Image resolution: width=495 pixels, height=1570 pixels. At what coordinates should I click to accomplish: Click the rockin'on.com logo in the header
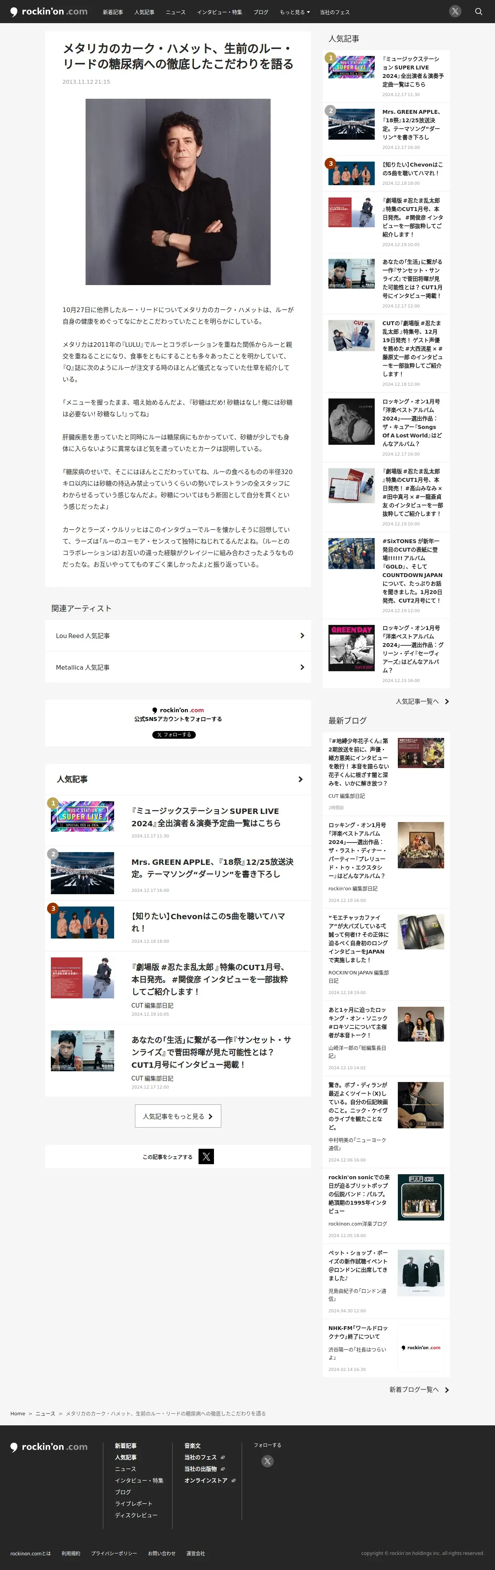49,12
